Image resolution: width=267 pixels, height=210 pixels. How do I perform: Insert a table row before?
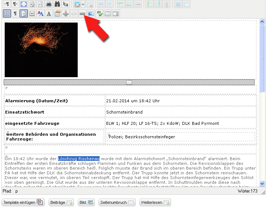[121, 4]
